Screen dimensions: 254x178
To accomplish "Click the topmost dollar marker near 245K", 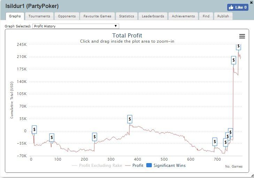I will click(238, 46).
